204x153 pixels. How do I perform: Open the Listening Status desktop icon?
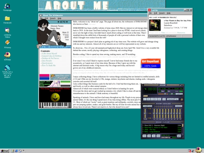click(x=8, y=33)
